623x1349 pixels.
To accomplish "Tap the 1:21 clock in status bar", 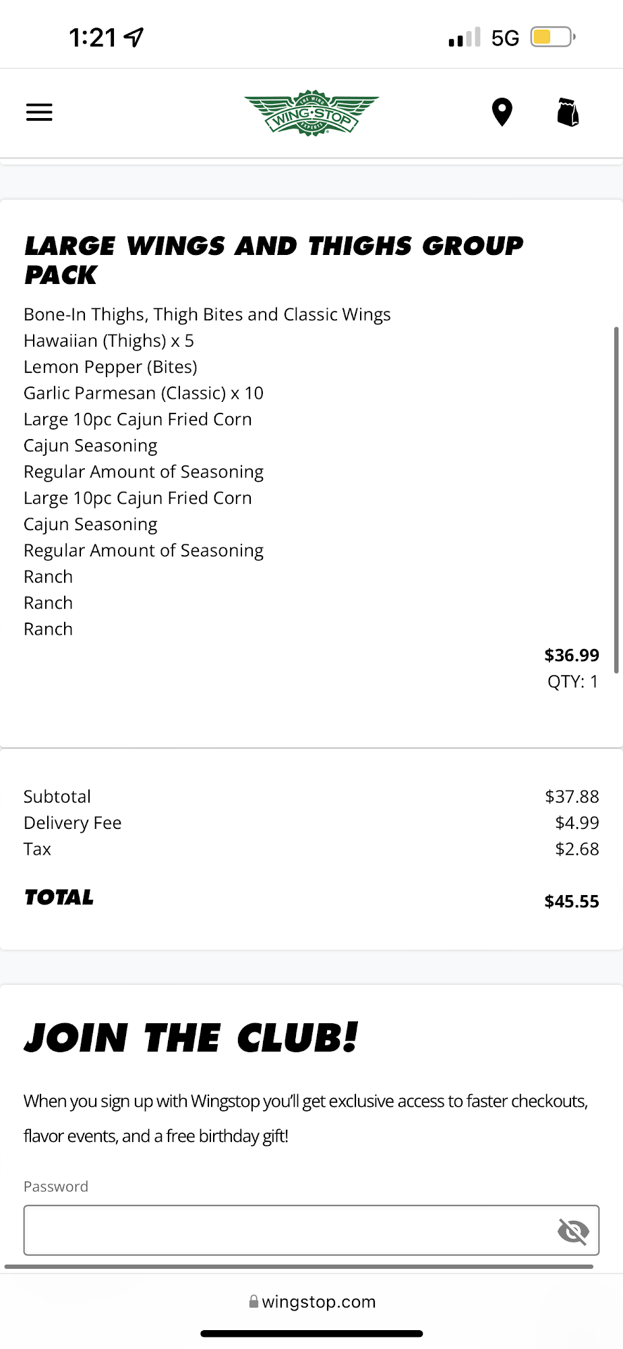I will [x=93, y=38].
